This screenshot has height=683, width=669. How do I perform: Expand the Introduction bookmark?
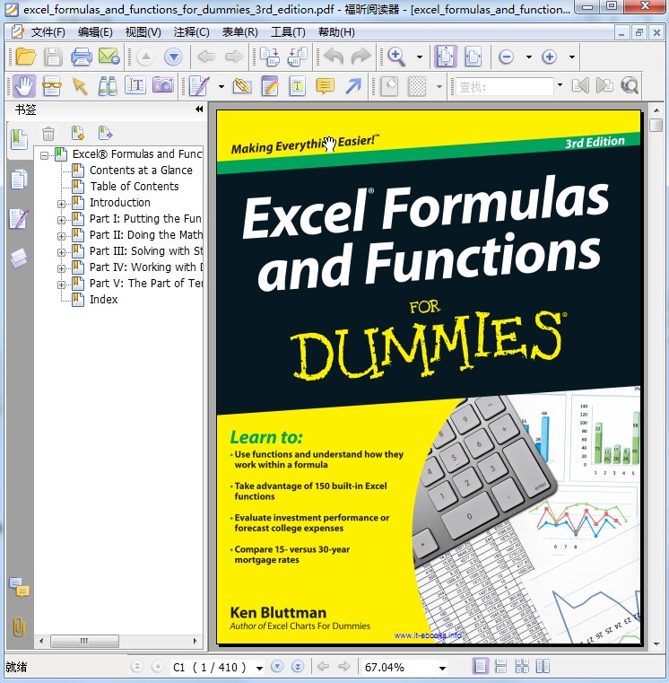(x=61, y=204)
